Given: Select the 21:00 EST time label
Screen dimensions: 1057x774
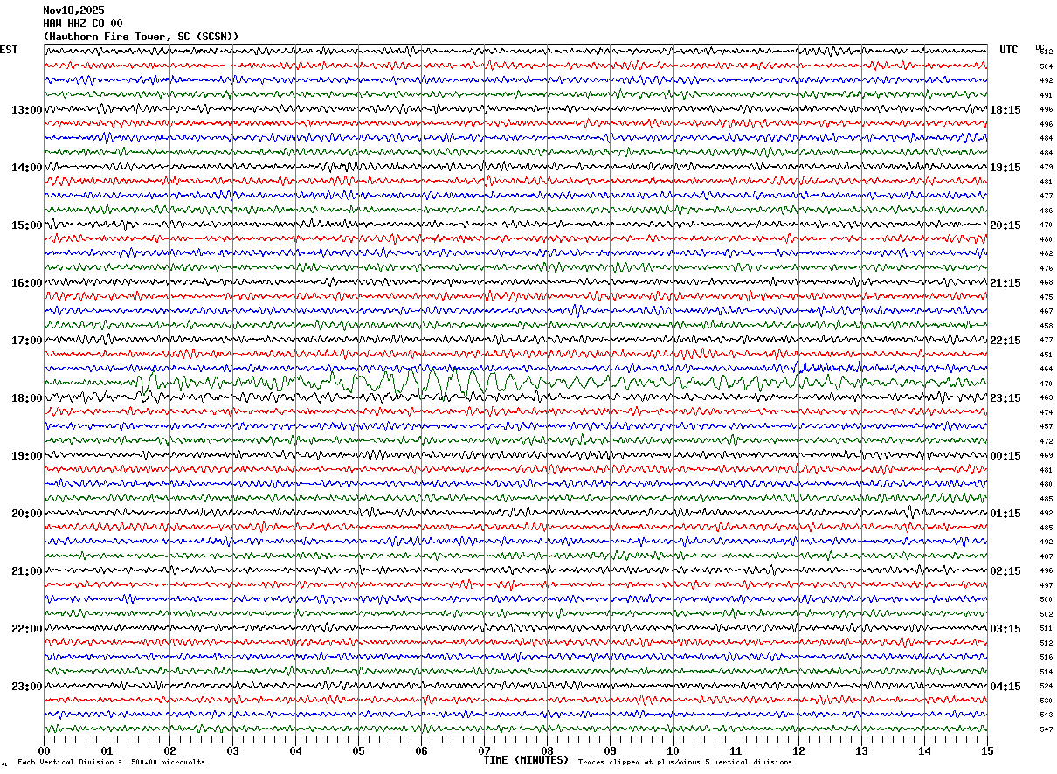Looking at the screenshot, I should tap(26, 571).
